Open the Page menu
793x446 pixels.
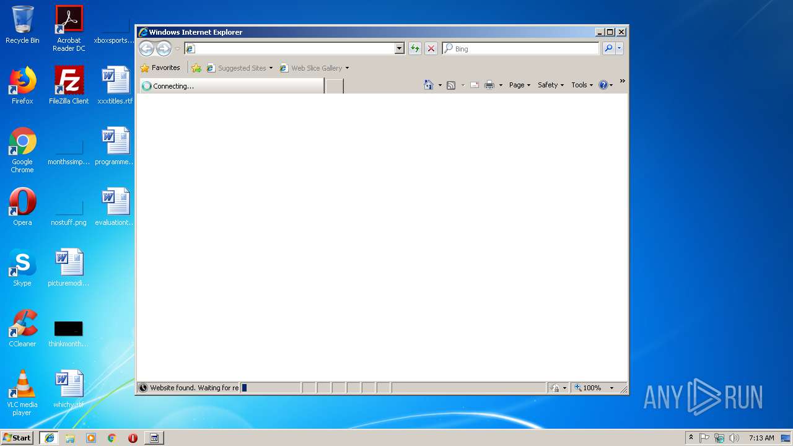[x=519, y=85]
